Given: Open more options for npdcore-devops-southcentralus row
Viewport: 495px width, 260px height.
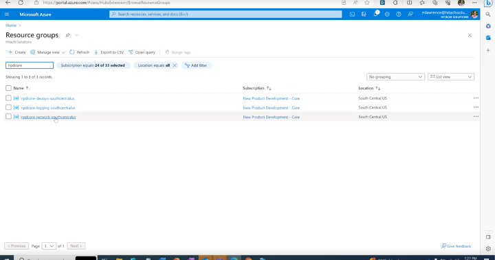Looking at the screenshot, I should (x=476, y=98).
